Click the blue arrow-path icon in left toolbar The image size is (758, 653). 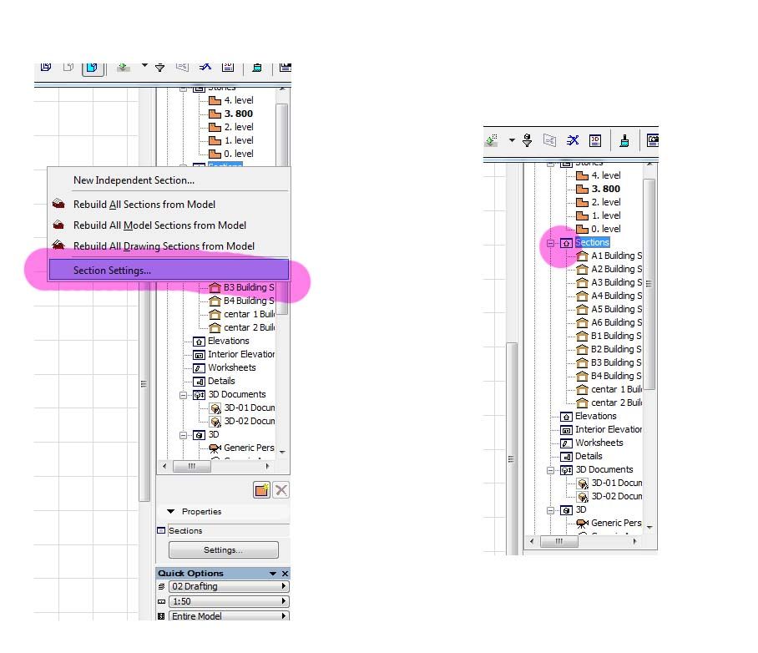click(x=205, y=67)
